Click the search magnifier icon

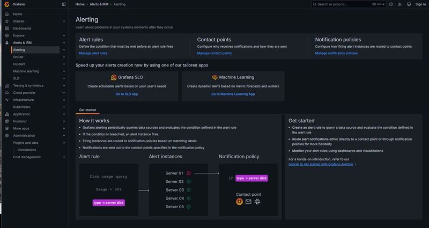[315, 4]
